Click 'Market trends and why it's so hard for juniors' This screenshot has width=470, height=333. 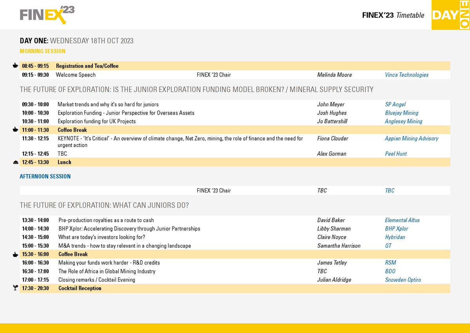tap(108, 105)
